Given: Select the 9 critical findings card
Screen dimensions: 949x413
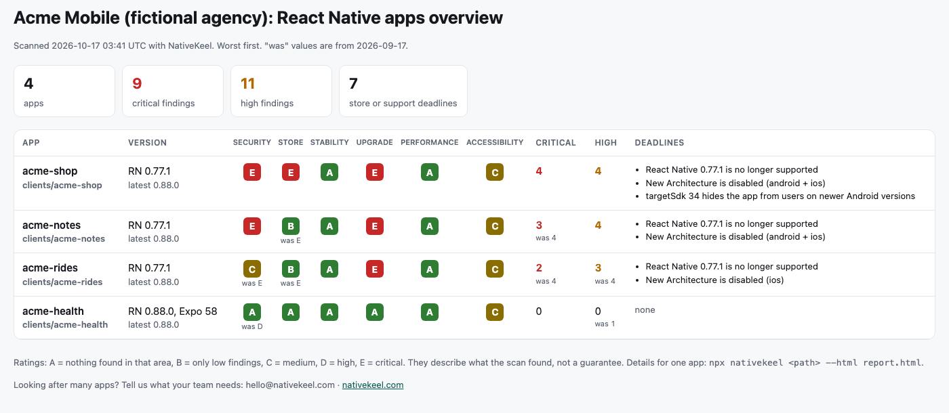Looking at the screenshot, I should pos(173,91).
